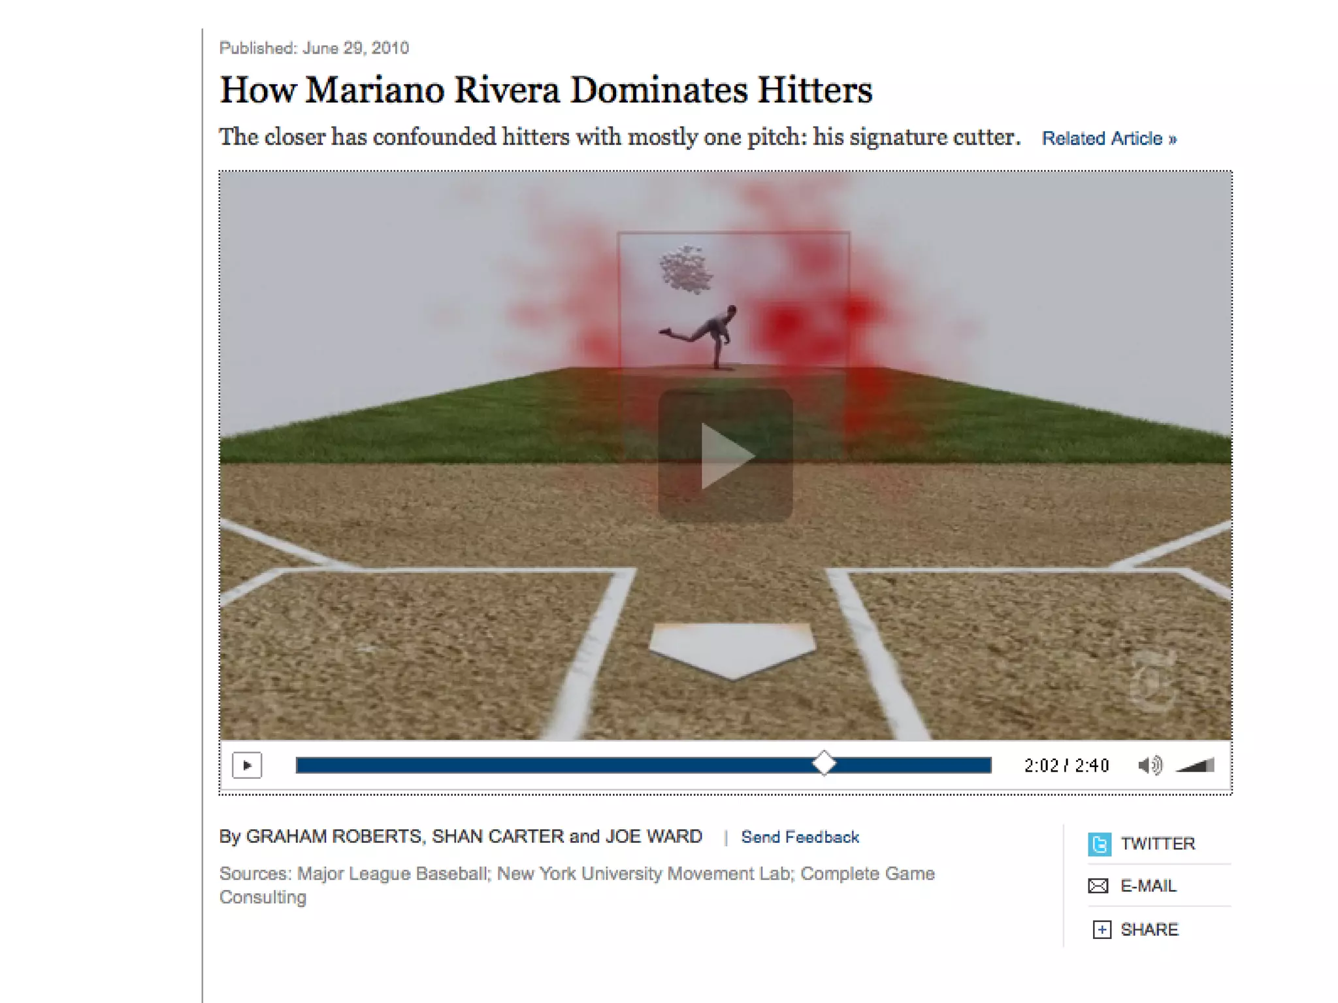Click the Send Feedback link
Screen dimensions: 1338x1003
click(800, 837)
